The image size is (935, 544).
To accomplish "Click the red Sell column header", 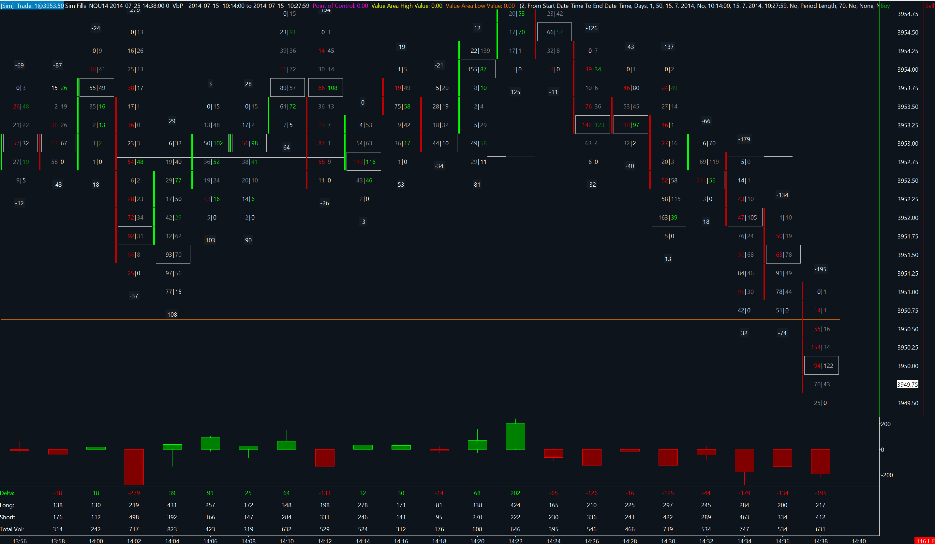I will click(x=930, y=6).
